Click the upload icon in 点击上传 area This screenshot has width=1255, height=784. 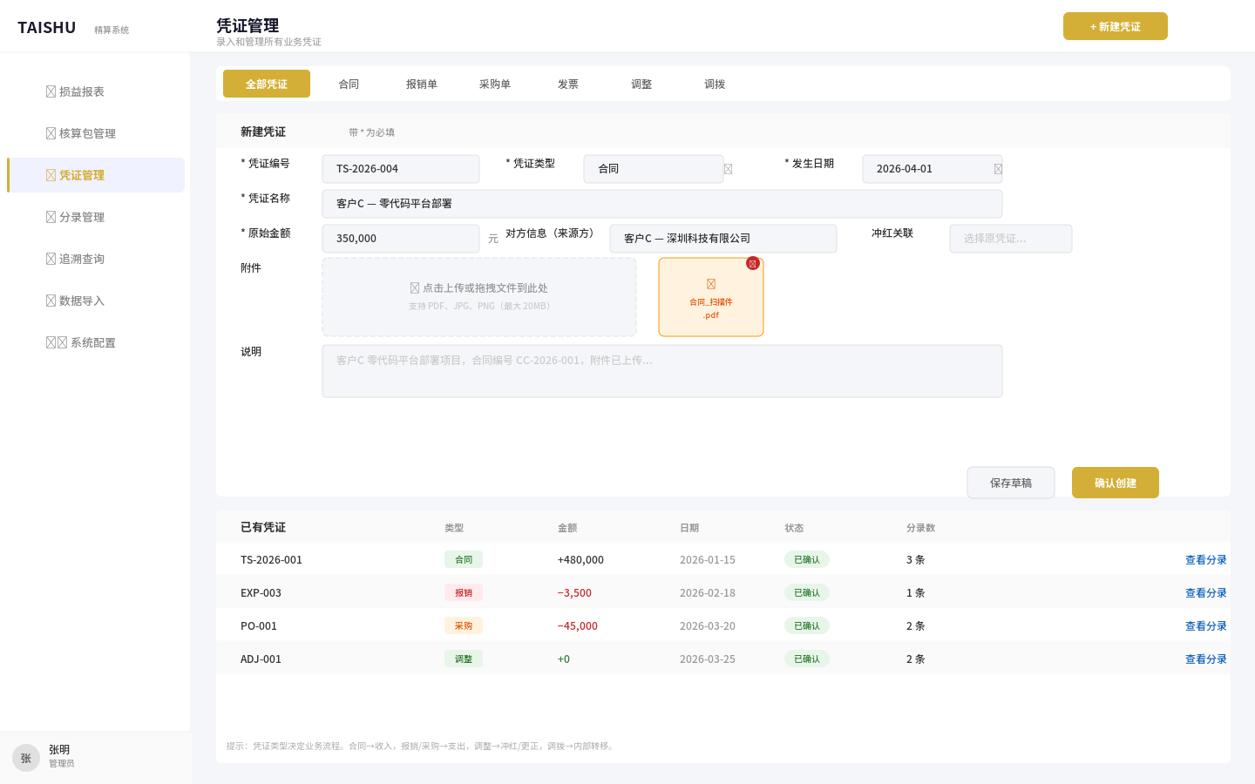[x=415, y=287]
